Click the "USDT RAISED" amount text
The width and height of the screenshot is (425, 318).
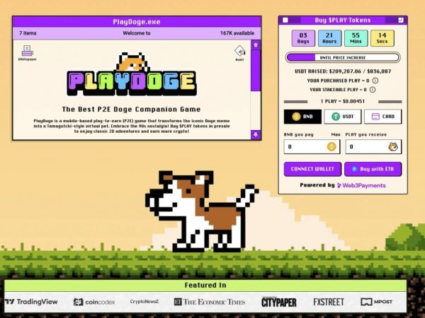click(x=343, y=71)
